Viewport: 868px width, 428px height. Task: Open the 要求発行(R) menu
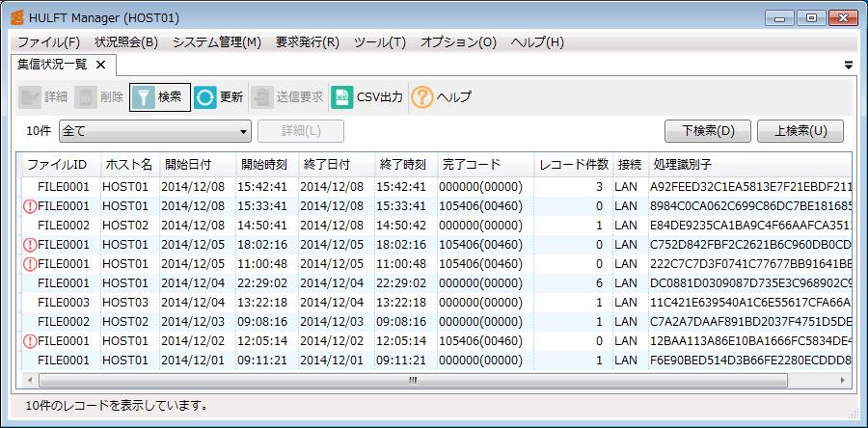click(308, 42)
